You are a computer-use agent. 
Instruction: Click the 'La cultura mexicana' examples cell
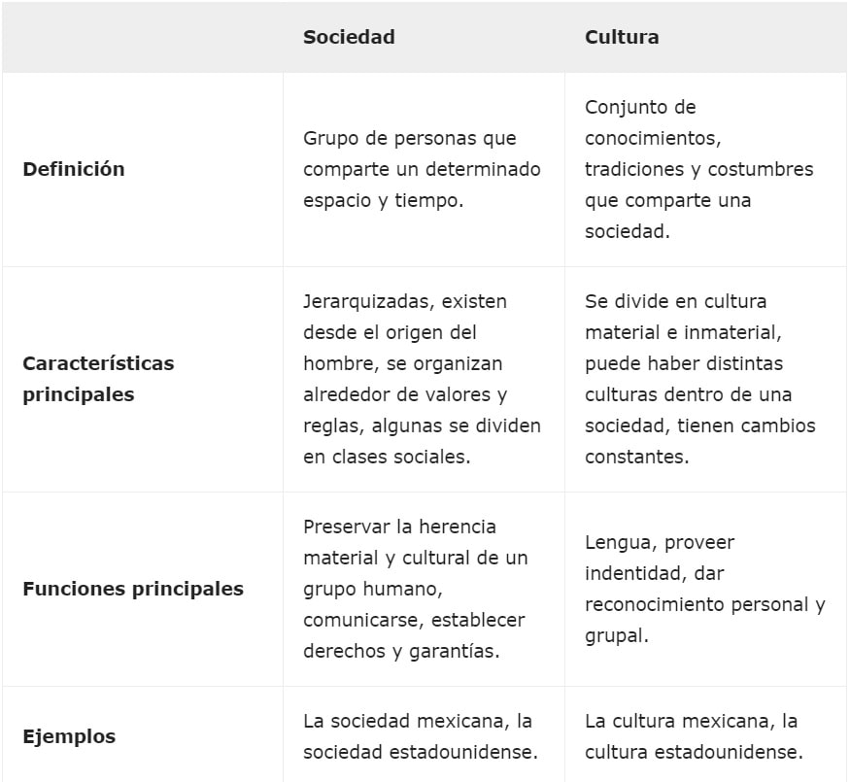694,736
